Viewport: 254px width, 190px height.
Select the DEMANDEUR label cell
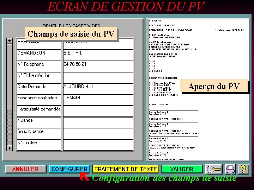tap(39, 55)
